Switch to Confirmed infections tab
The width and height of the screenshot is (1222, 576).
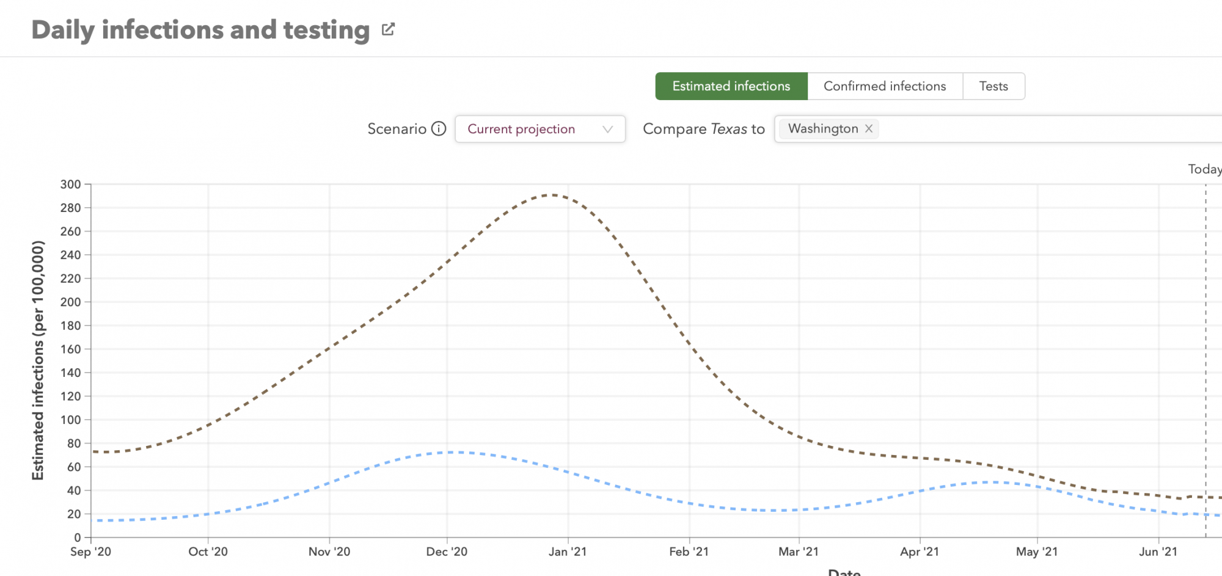[x=884, y=86]
